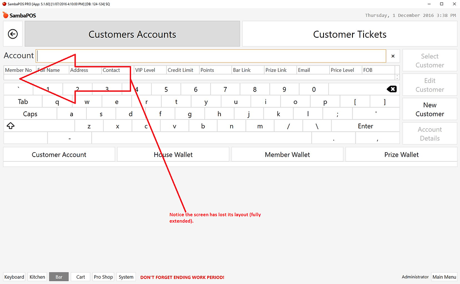460x284 pixels.
Task: Click inside the Account search field
Action: click(x=209, y=56)
